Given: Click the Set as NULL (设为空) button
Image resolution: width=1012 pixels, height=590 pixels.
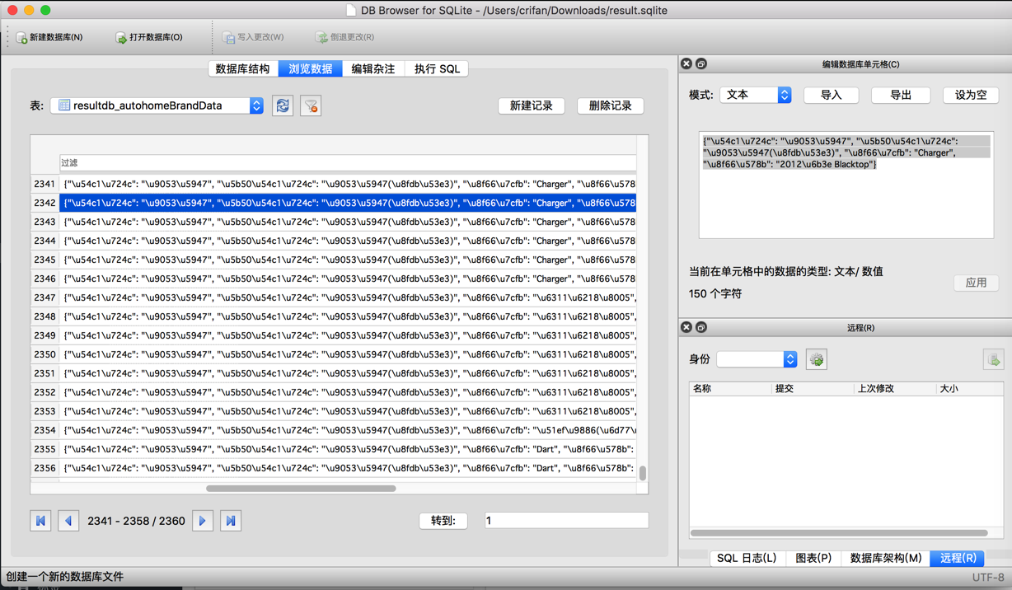Looking at the screenshot, I should 971,95.
